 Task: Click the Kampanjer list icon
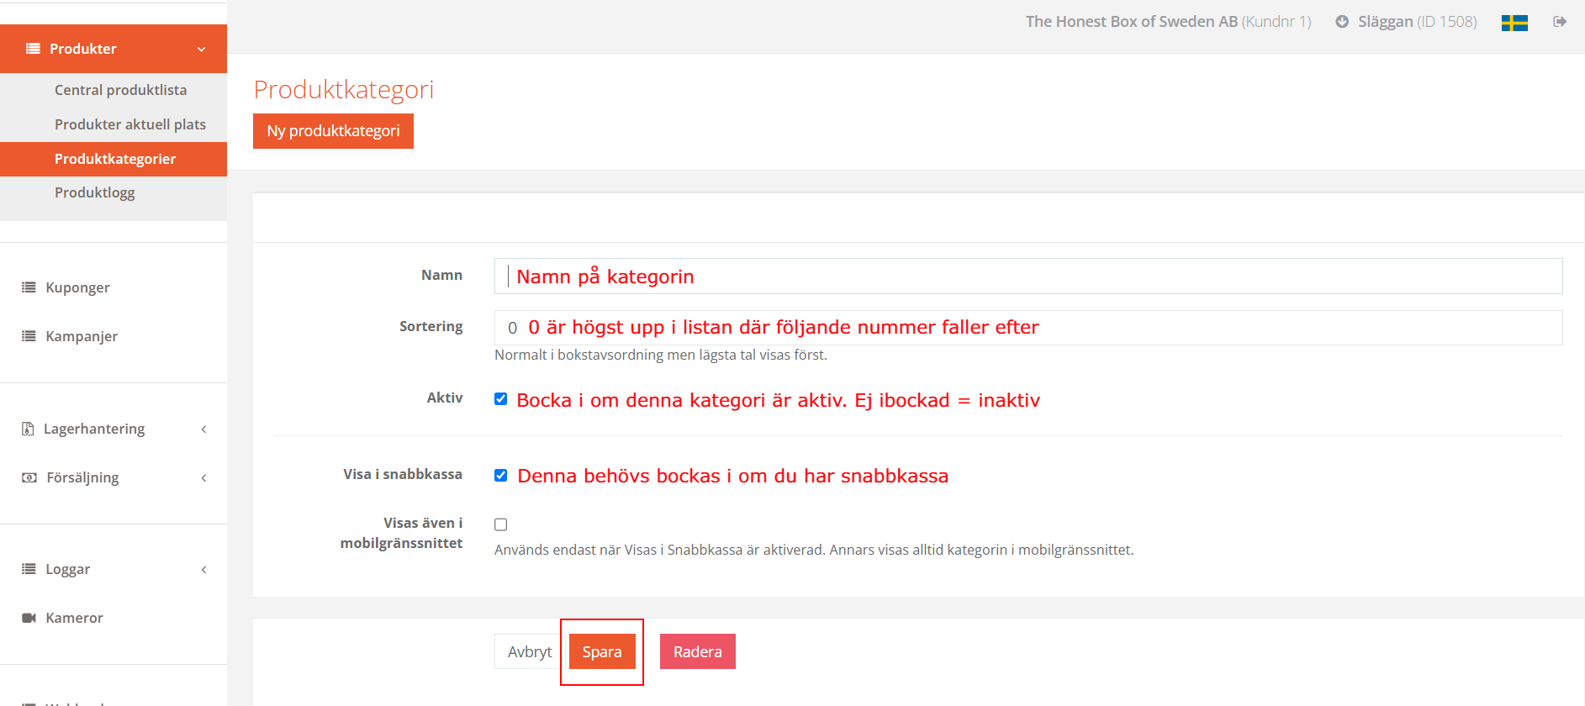tap(29, 336)
